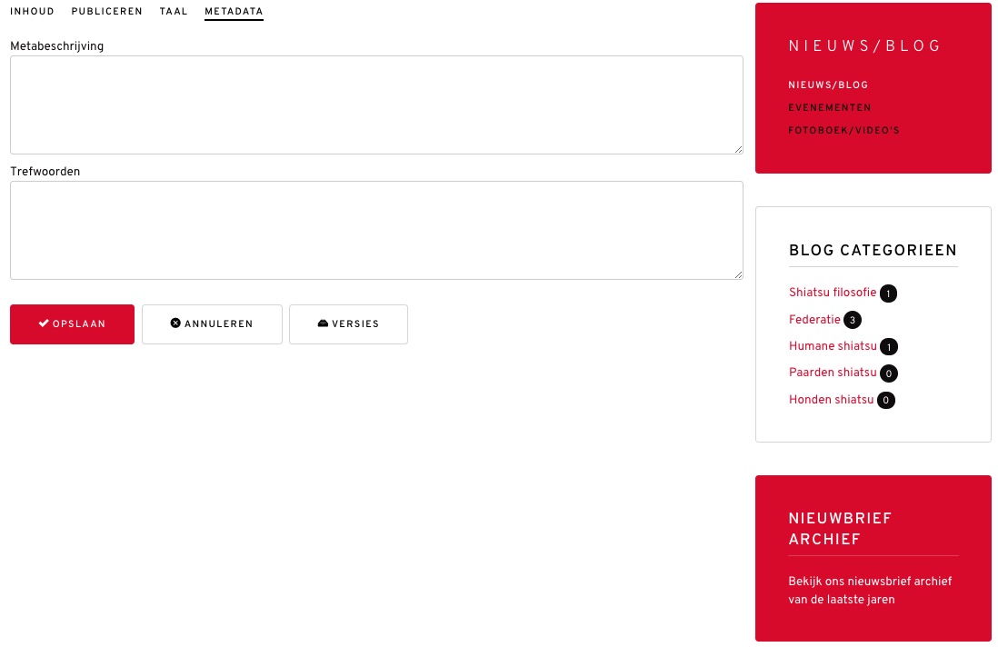Click into the Metabeschrijving text area
The height and width of the screenshot is (647, 998).
377,105
